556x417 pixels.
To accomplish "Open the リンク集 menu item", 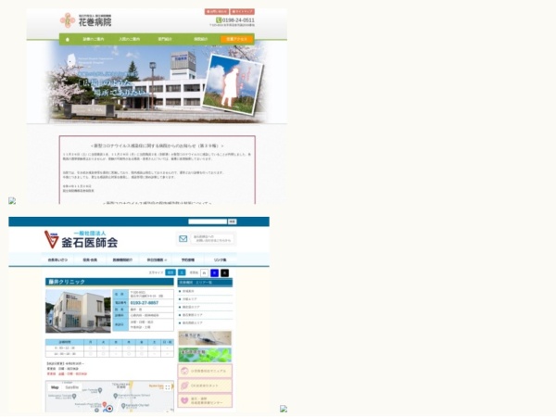I will (220, 259).
